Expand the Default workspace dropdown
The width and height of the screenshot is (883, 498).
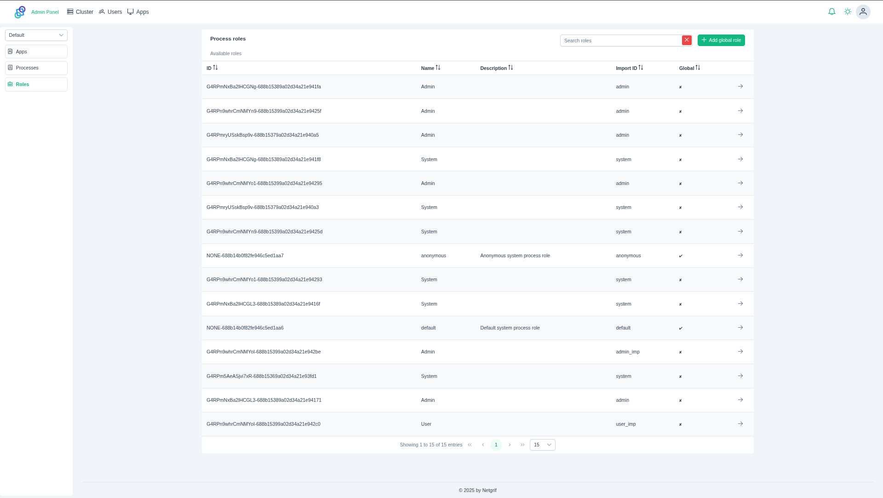(36, 35)
